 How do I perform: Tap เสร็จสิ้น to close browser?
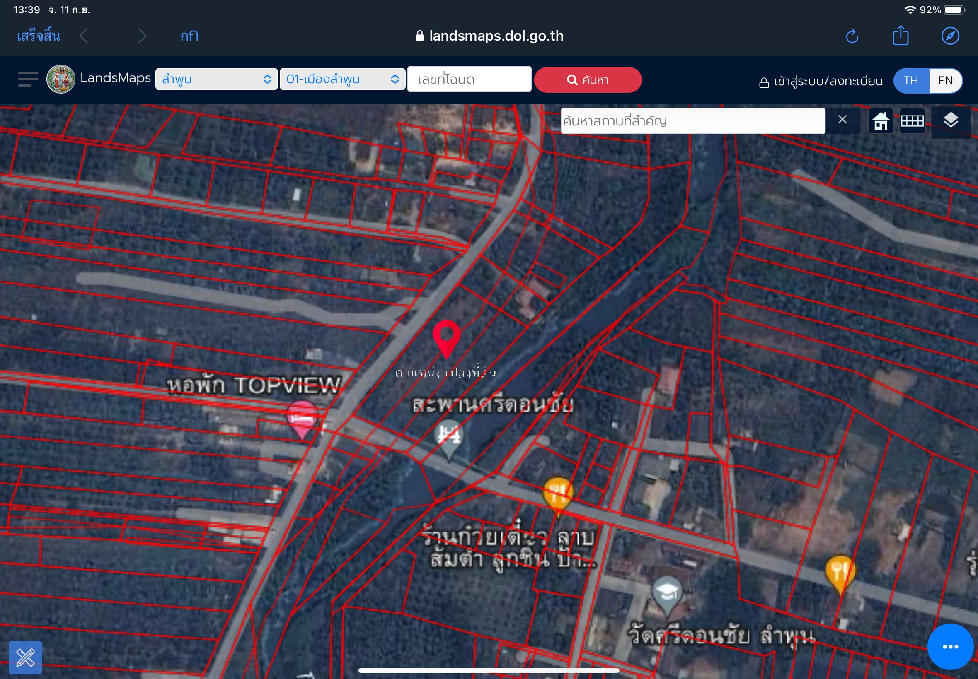(38, 36)
